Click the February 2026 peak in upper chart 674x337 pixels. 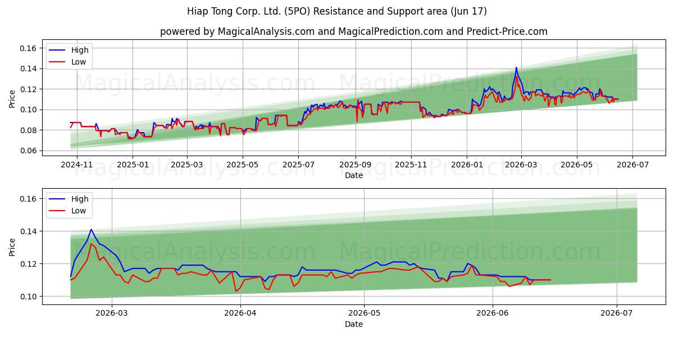pos(516,68)
